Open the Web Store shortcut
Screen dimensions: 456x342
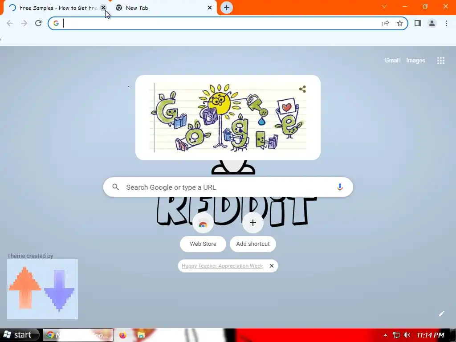pyautogui.click(x=203, y=232)
